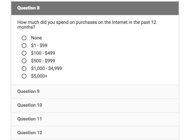Click the 'Question 10' title text
This screenshot has width=189, height=140.
coord(30,105)
